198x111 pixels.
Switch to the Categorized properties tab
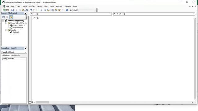click(15, 55)
